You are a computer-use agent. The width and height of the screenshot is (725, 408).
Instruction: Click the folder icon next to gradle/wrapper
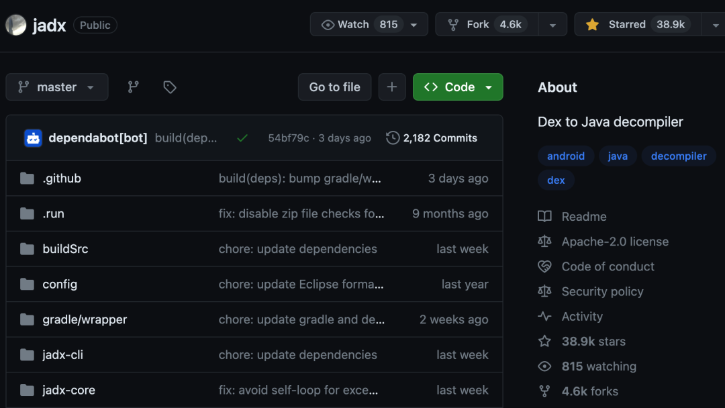point(28,319)
